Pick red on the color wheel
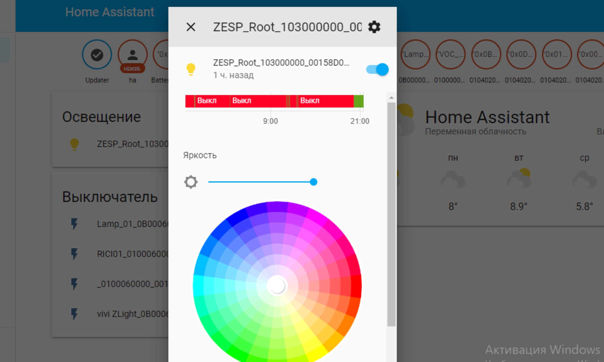 tap(356, 285)
